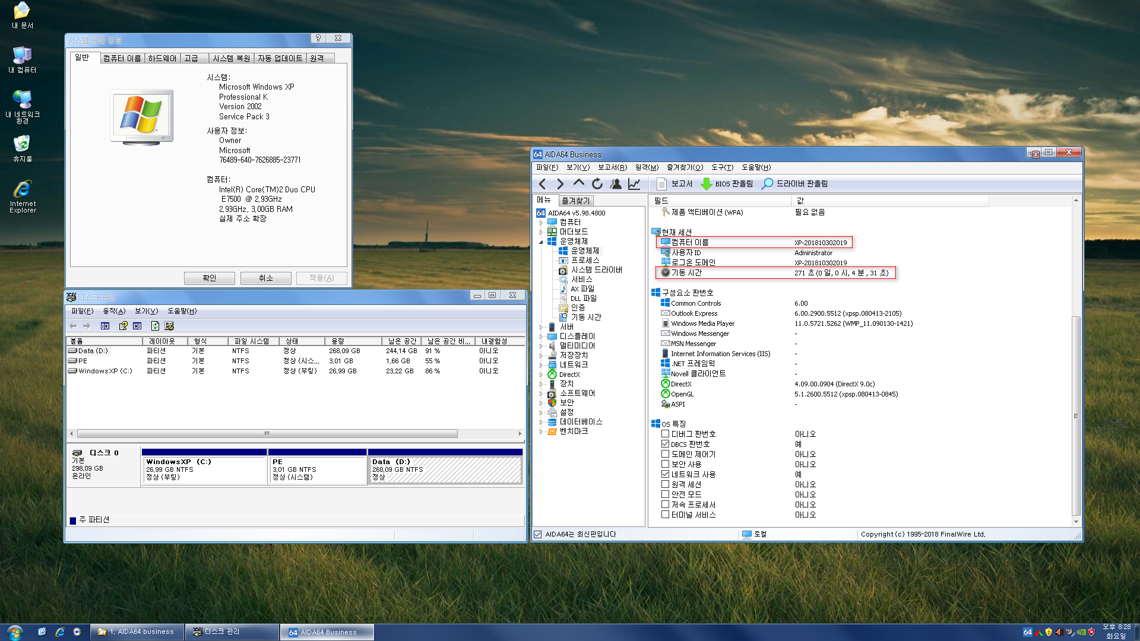Click 디스크 관리 taskbar button
This screenshot has width=1140, height=641.
pos(232,632)
